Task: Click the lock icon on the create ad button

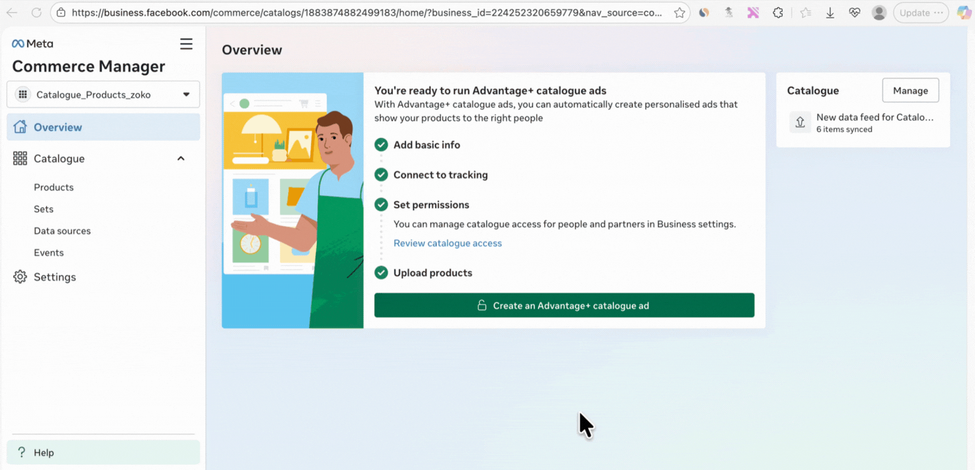Action: click(x=482, y=305)
